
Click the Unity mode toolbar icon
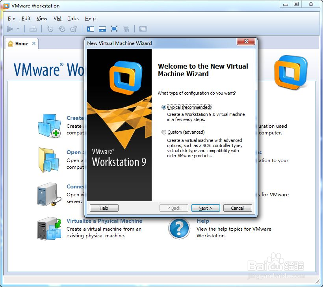click(x=126, y=29)
